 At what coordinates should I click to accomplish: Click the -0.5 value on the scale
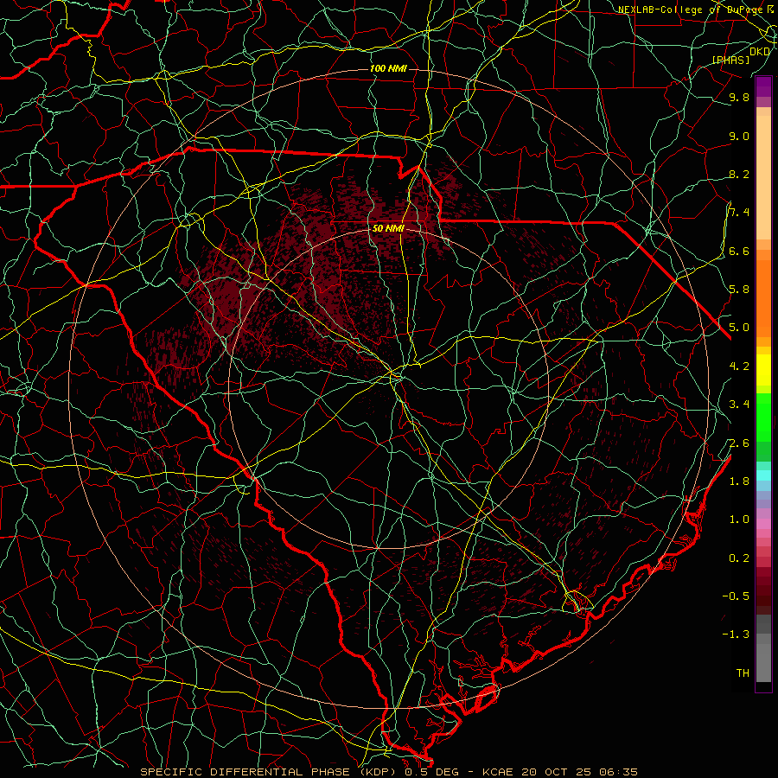coord(736,596)
